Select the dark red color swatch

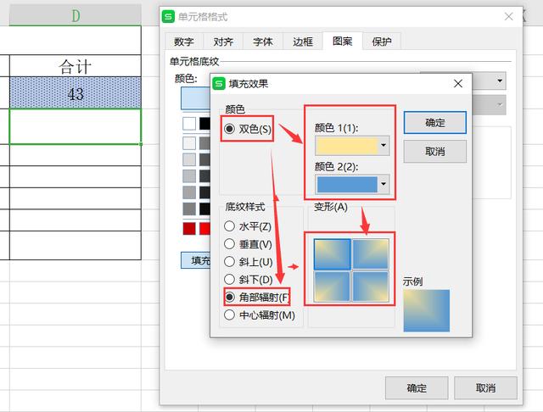coord(189,228)
